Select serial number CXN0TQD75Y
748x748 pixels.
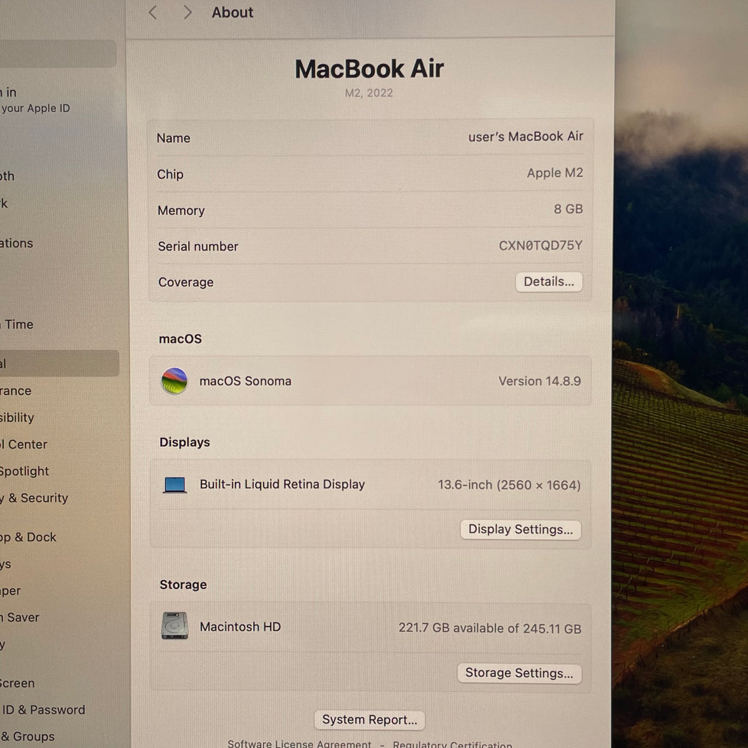pyautogui.click(x=540, y=246)
